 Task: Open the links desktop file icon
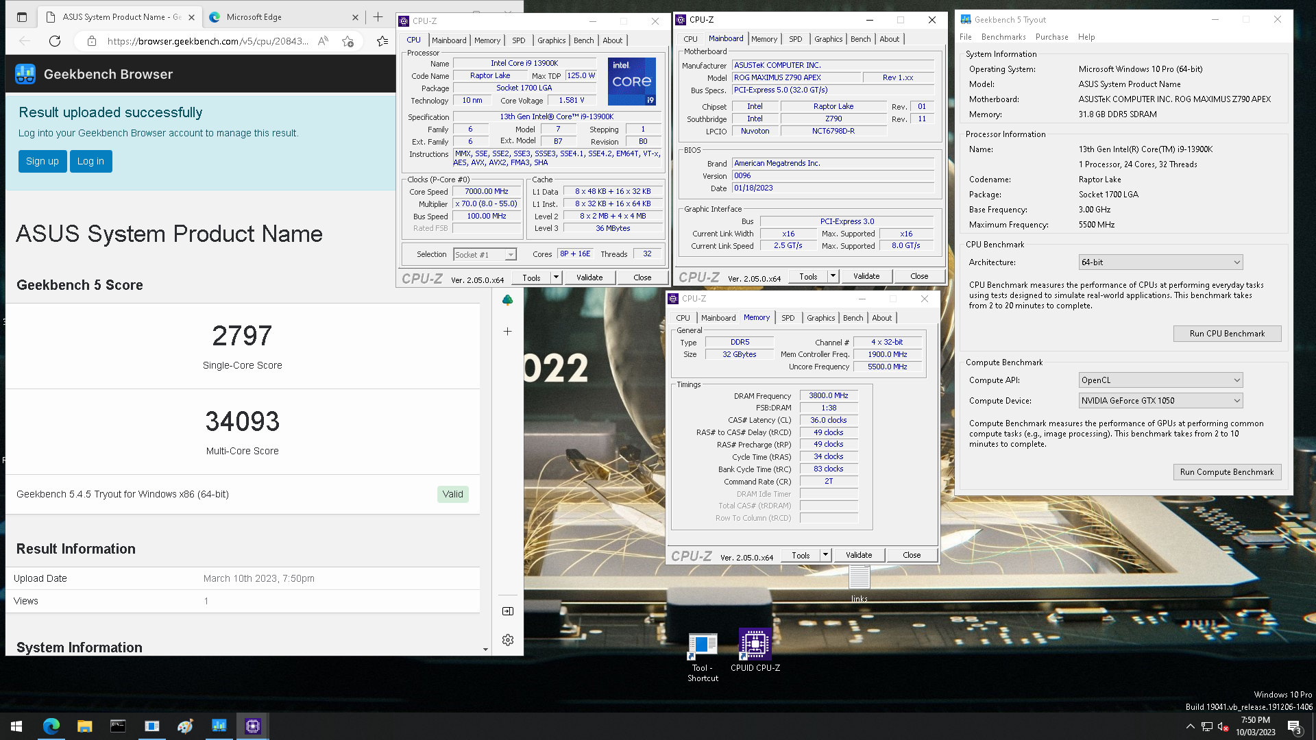coord(859,584)
